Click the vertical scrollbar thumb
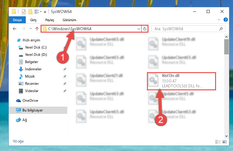Screen dimensions: 233x151 (226, 47)
